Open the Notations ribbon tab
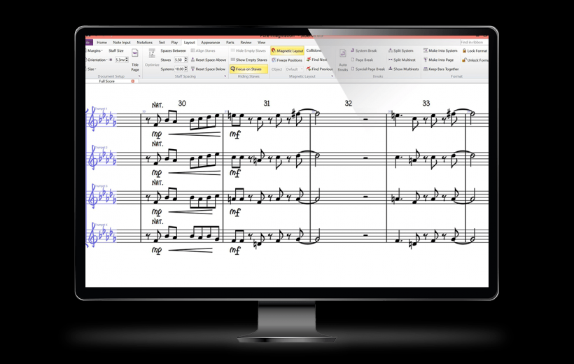Screen dimensions: 574x364 coord(145,43)
